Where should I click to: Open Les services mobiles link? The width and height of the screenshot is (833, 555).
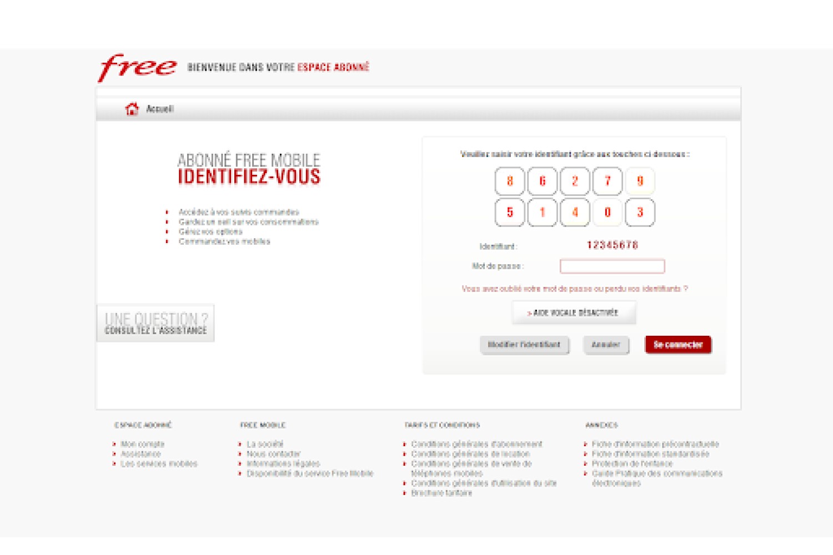159,463
